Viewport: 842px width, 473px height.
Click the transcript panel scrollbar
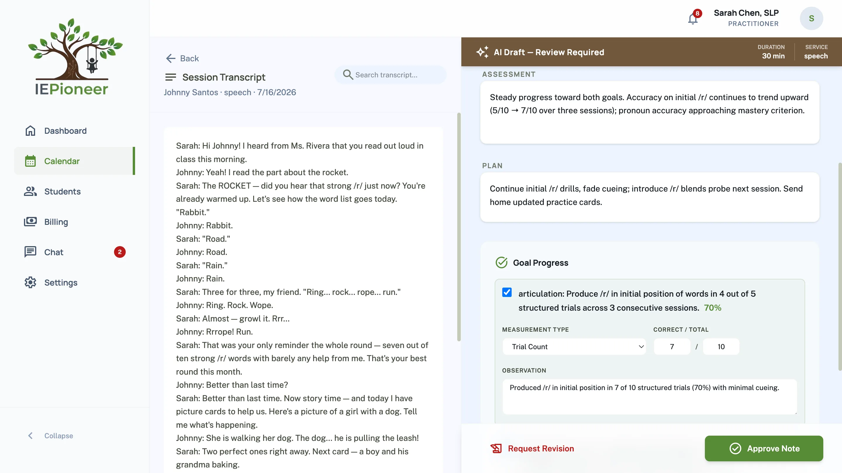pyautogui.click(x=459, y=227)
